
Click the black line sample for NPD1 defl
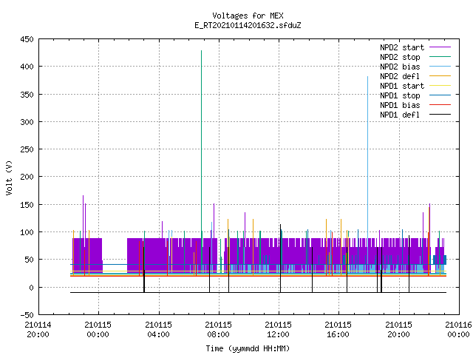(x=440, y=115)
